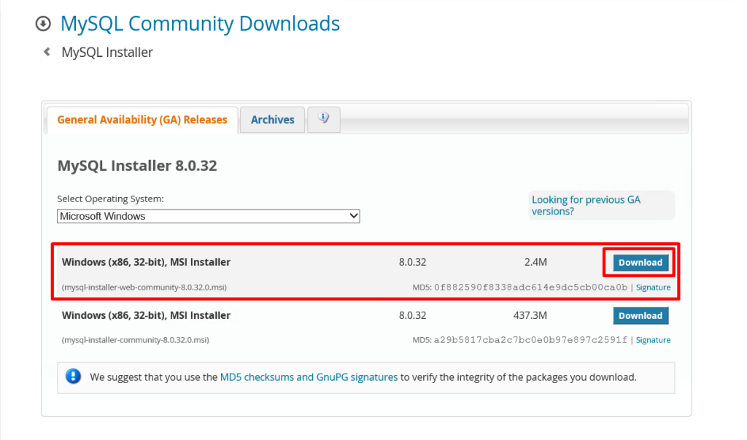Open the MySQL Community Downloads heading link

tap(200, 23)
